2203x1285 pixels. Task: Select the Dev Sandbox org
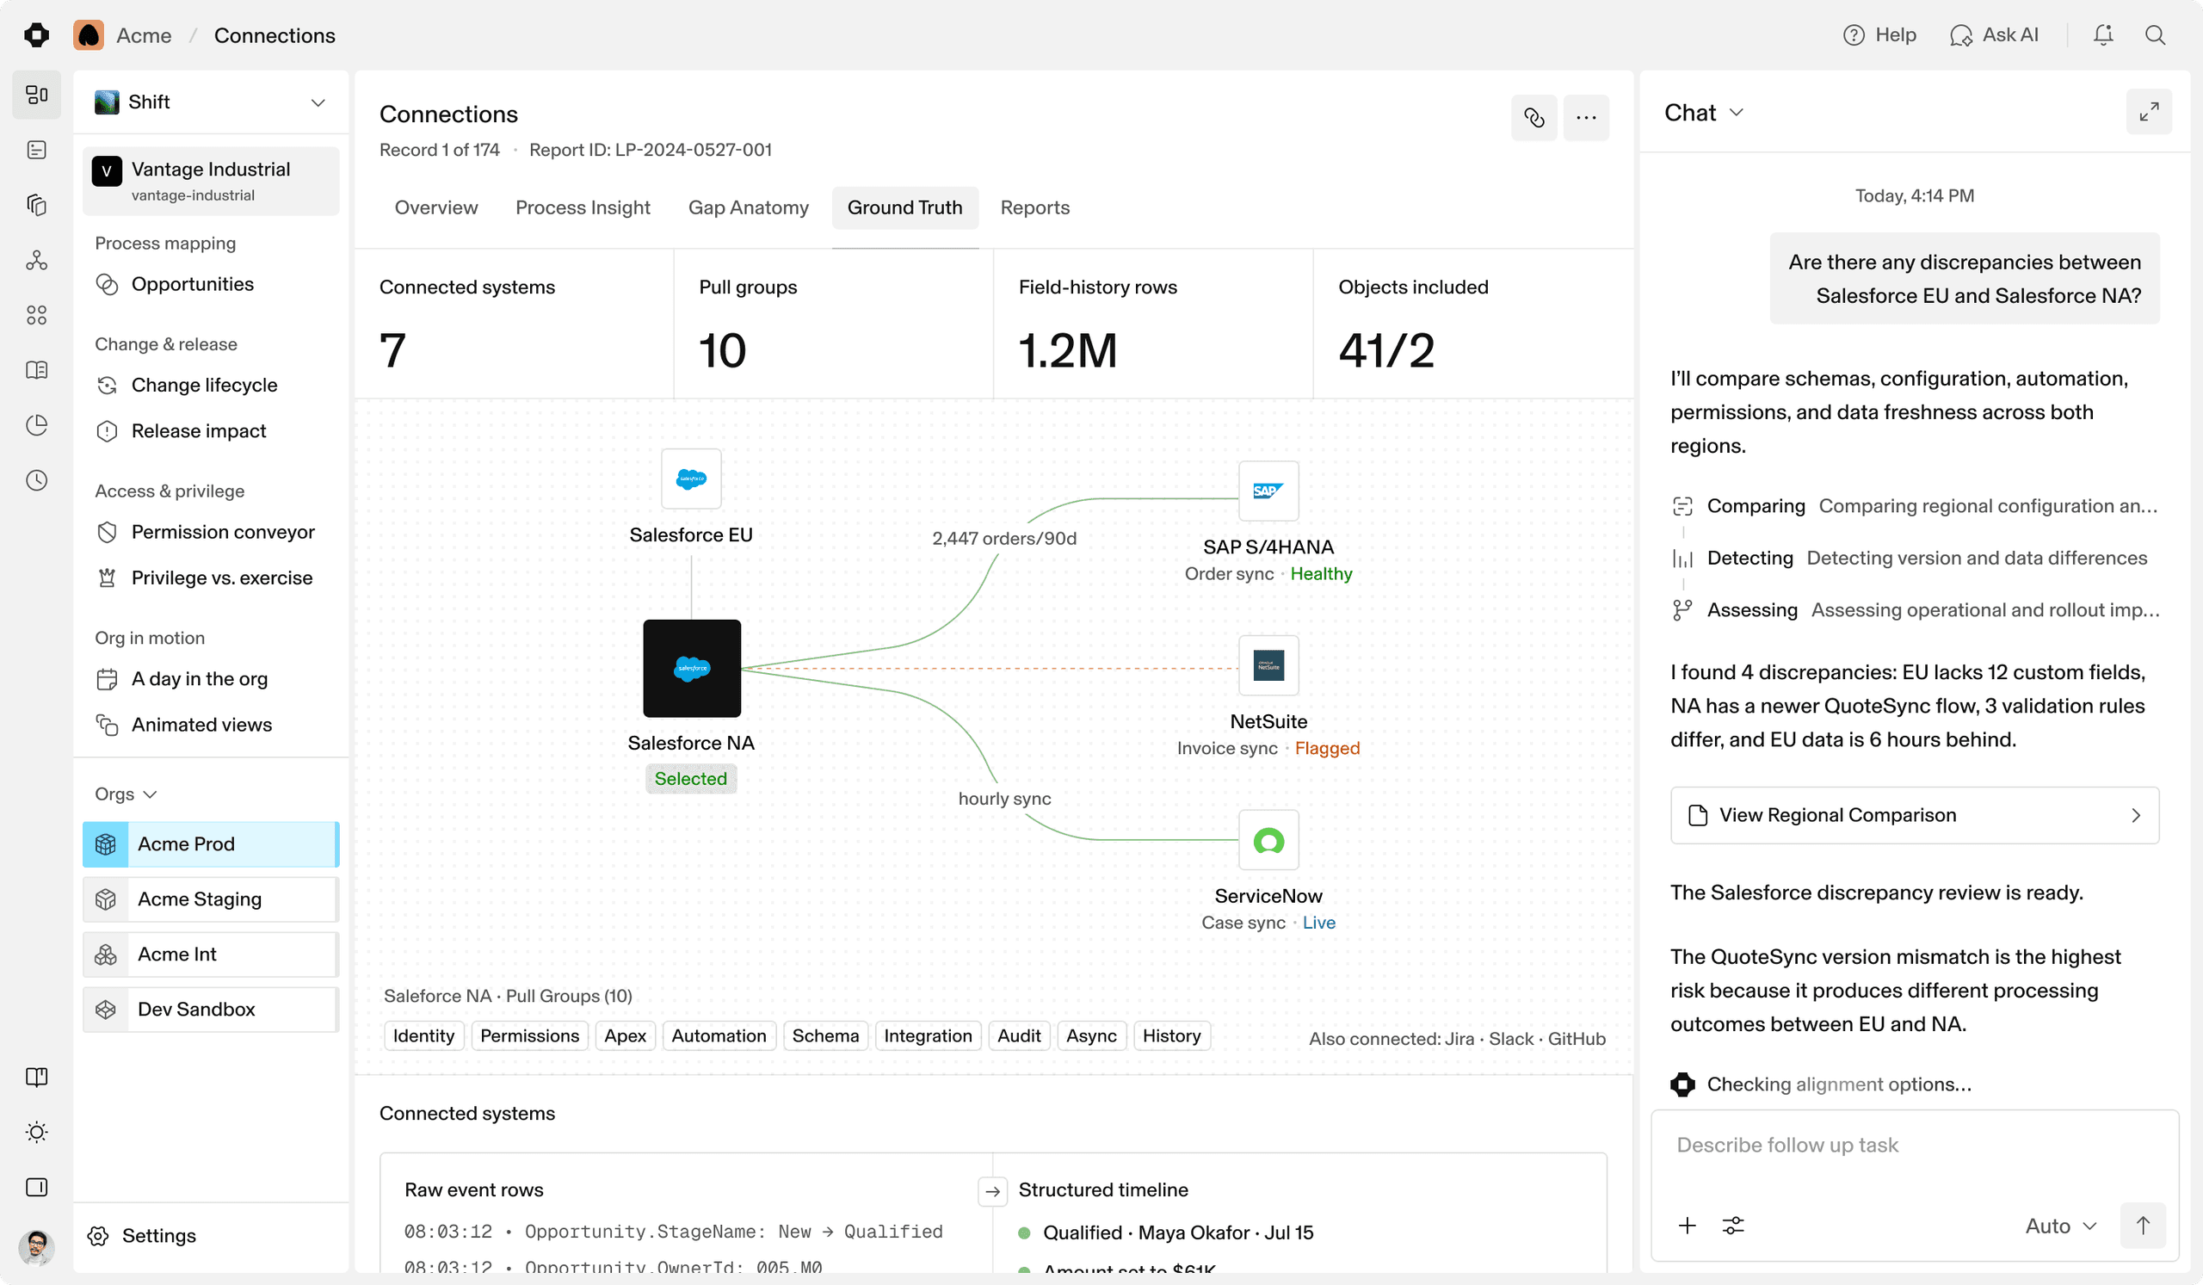(211, 1009)
